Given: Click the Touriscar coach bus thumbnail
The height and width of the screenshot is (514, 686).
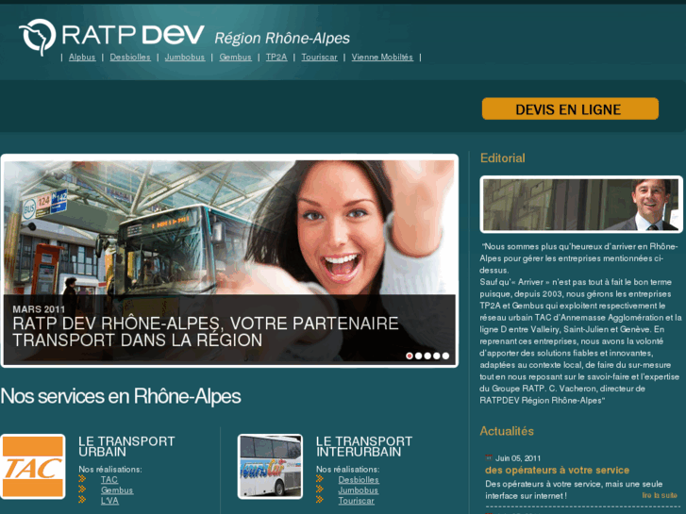Looking at the screenshot, I should point(270,466).
